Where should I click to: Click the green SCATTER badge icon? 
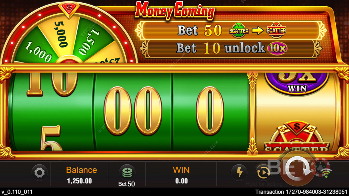tap(239, 30)
